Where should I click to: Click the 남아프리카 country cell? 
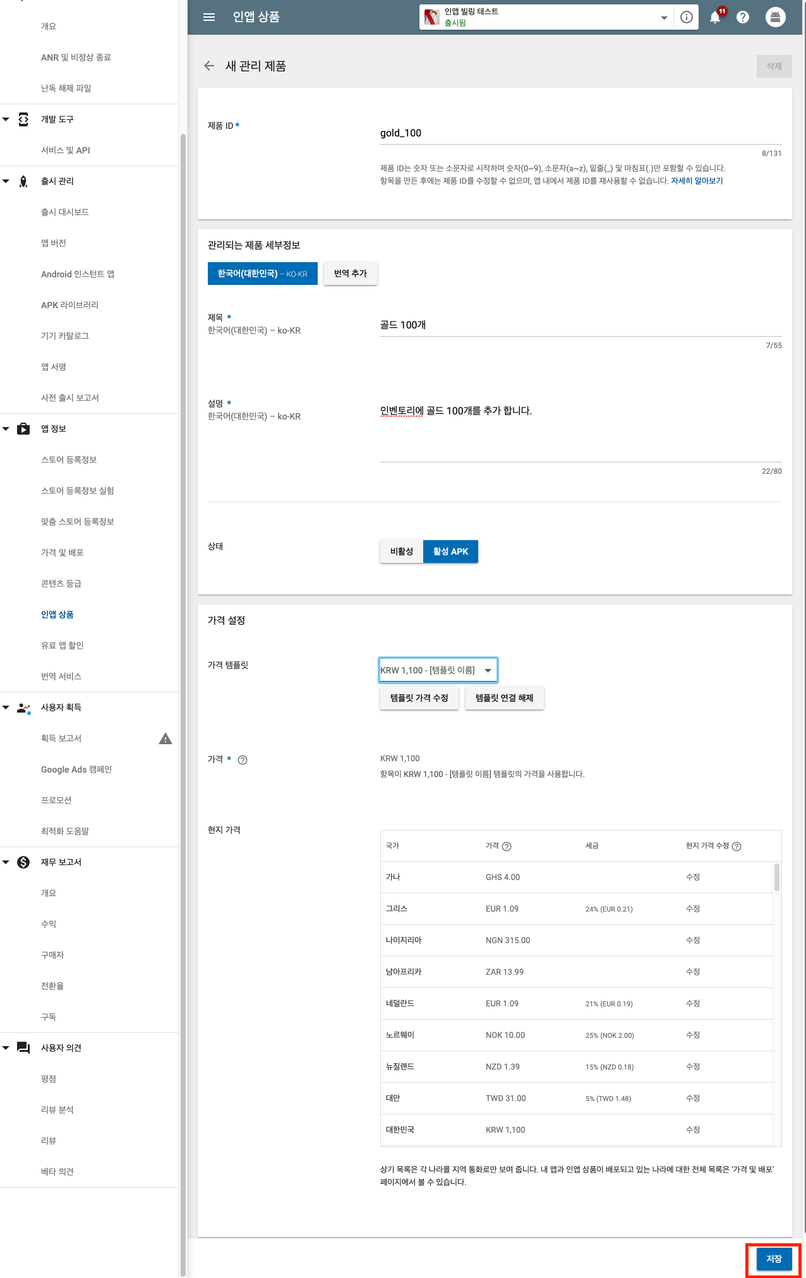pyautogui.click(x=404, y=972)
